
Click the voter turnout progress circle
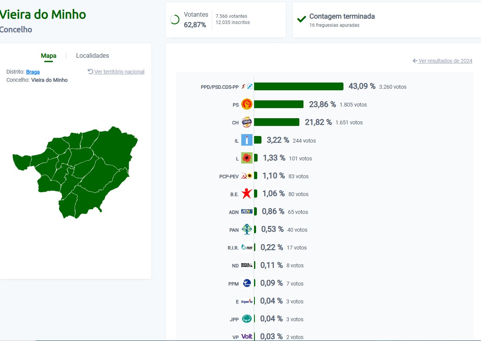click(x=175, y=20)
